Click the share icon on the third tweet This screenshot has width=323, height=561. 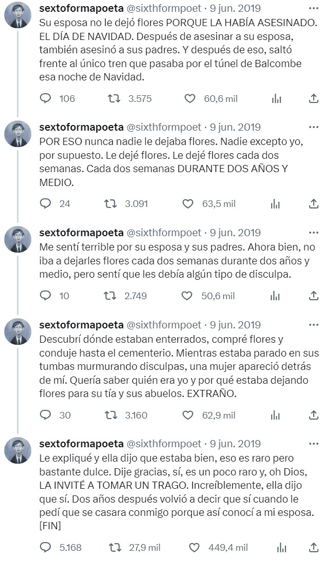314,296
